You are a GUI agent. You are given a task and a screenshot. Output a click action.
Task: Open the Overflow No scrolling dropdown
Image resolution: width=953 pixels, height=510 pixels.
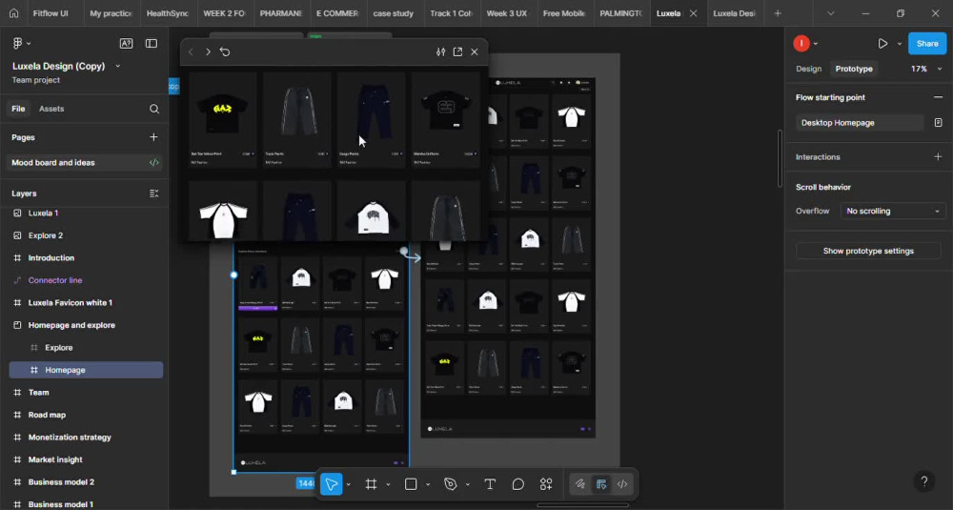click(893, 211)
